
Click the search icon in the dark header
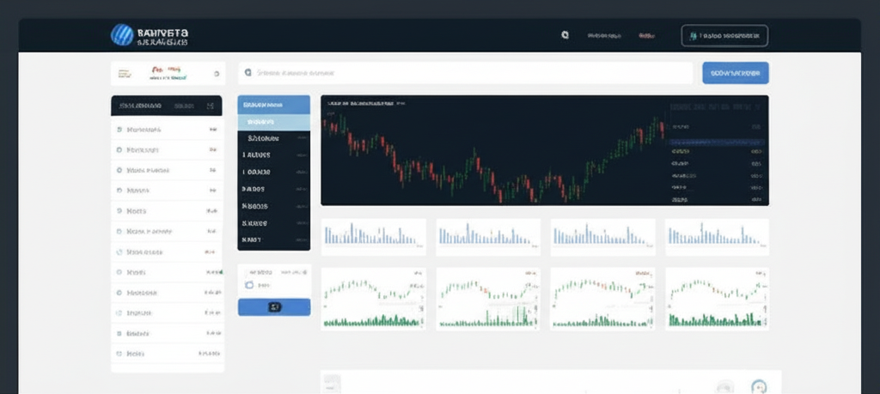(565, 36)
